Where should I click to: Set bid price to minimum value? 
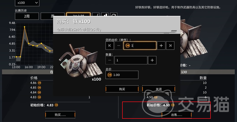(110, 46)
